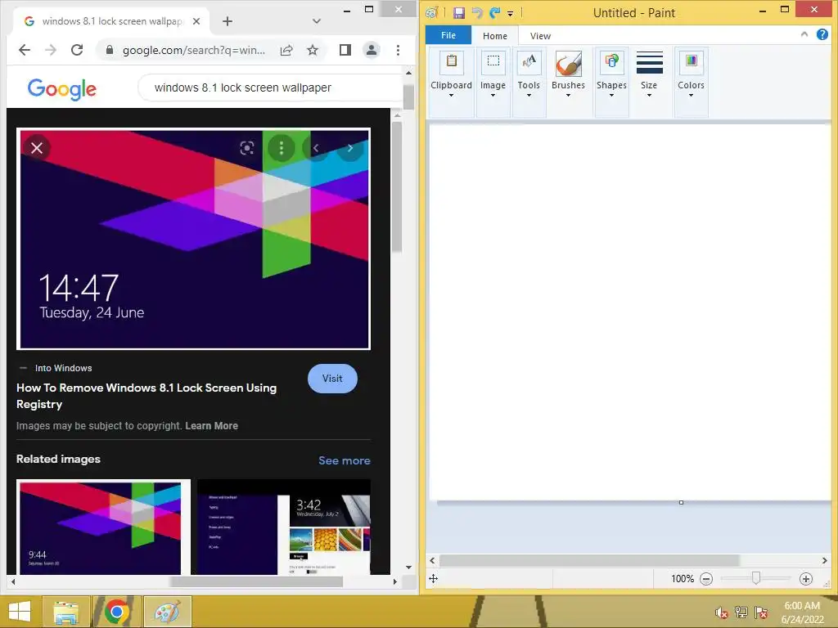Show the next image with the right chevron

pyautogui.click(x=350, y=148)
